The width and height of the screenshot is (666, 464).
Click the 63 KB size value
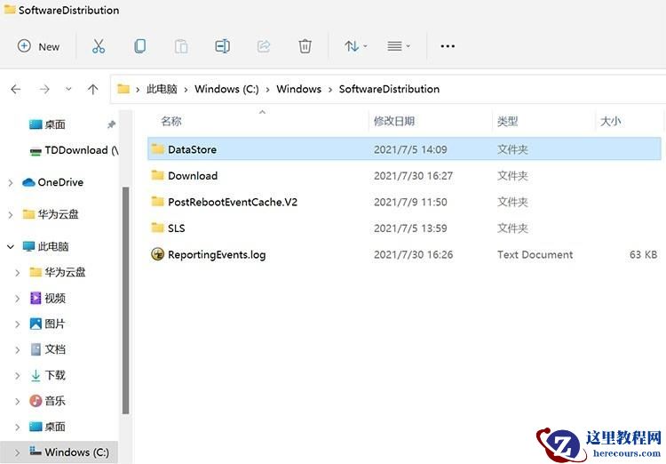(x=643, y=255)
